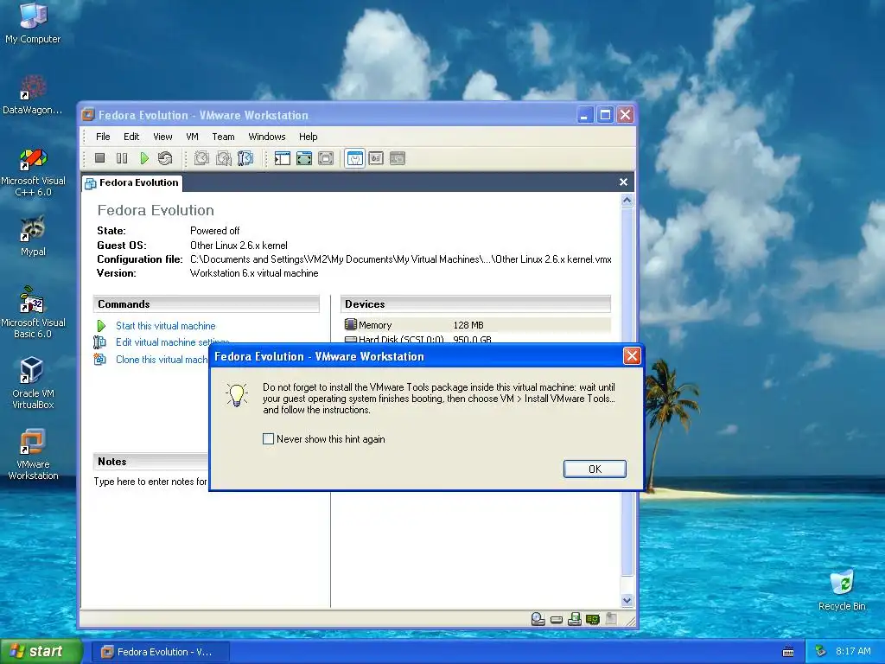The width and height of the screenshot is (885, 664).
Task: Click the "Powered off" state value
Action: [214, 230]
